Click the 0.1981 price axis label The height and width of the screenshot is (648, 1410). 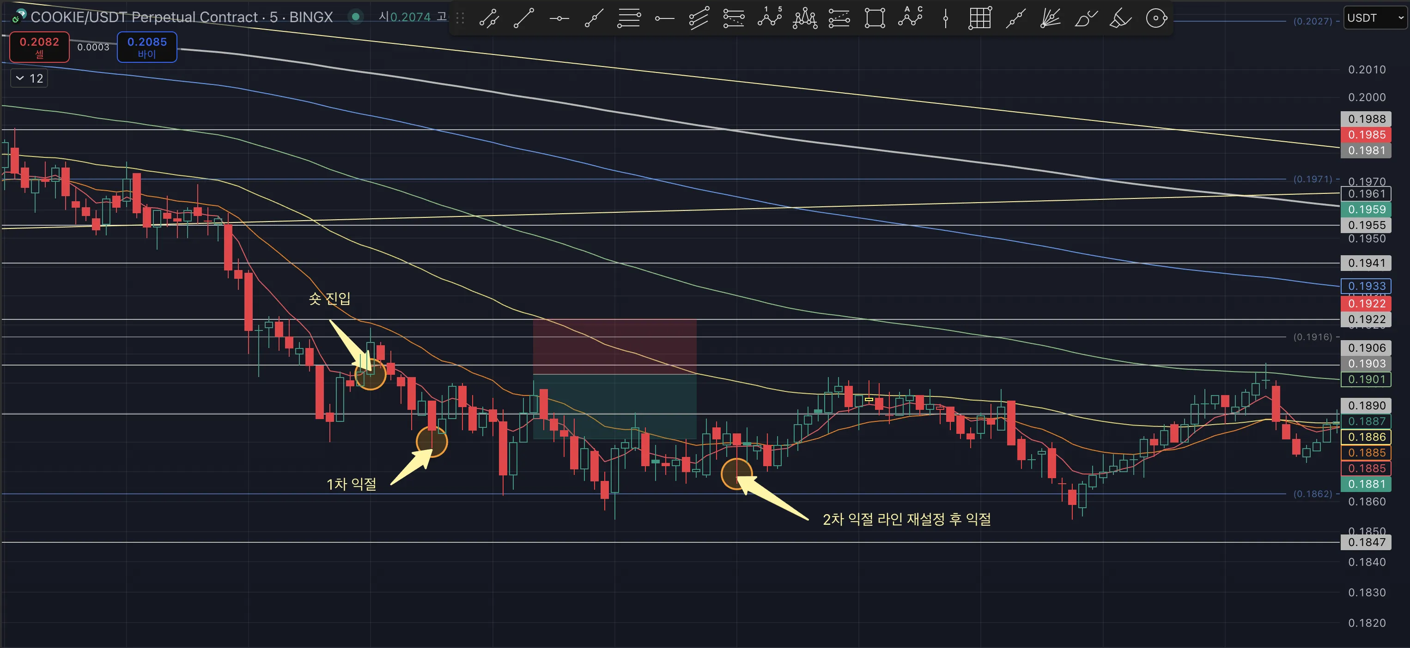(1366, 150)
